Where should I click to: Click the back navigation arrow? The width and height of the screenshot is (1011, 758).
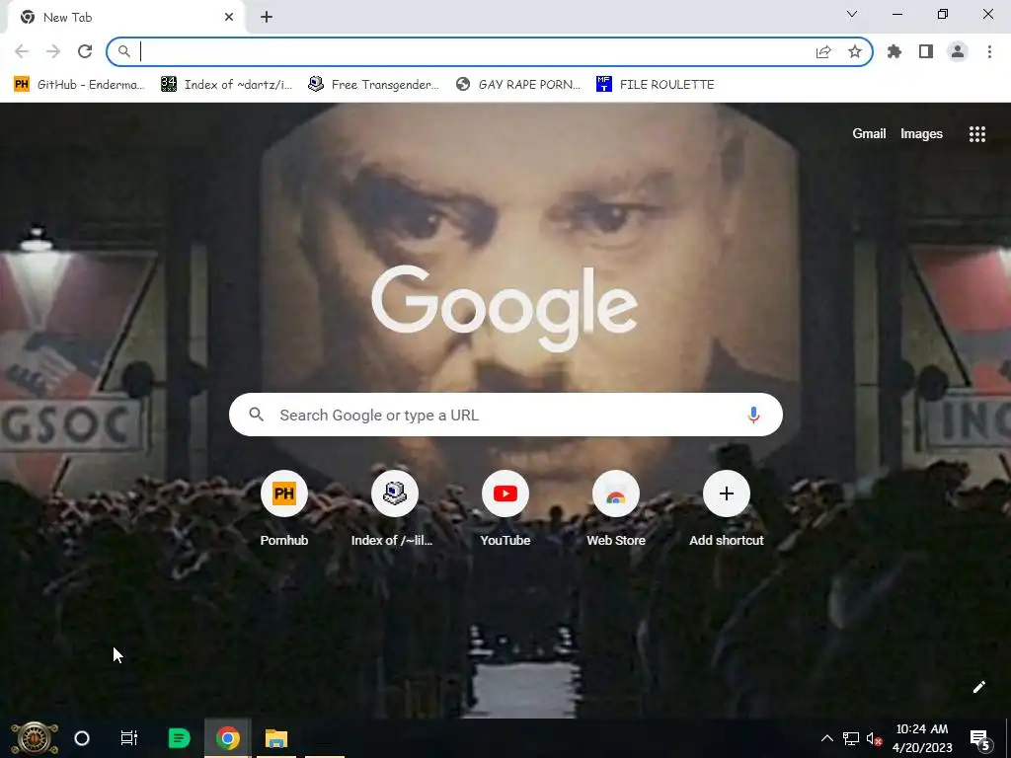pyautogui.click(x=22, y=51)
